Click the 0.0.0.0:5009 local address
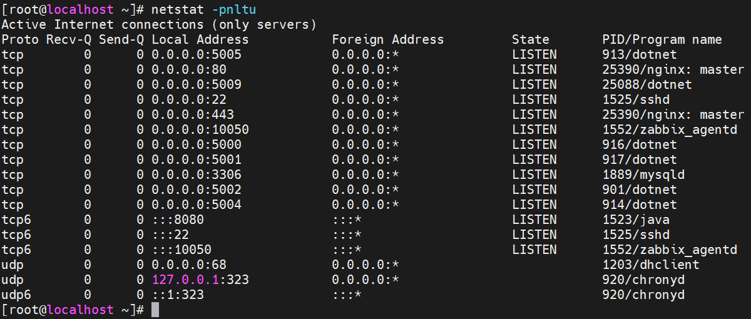The height and width of the screenshot is (319, 751). pyautogui.click(x=196, y=84)
